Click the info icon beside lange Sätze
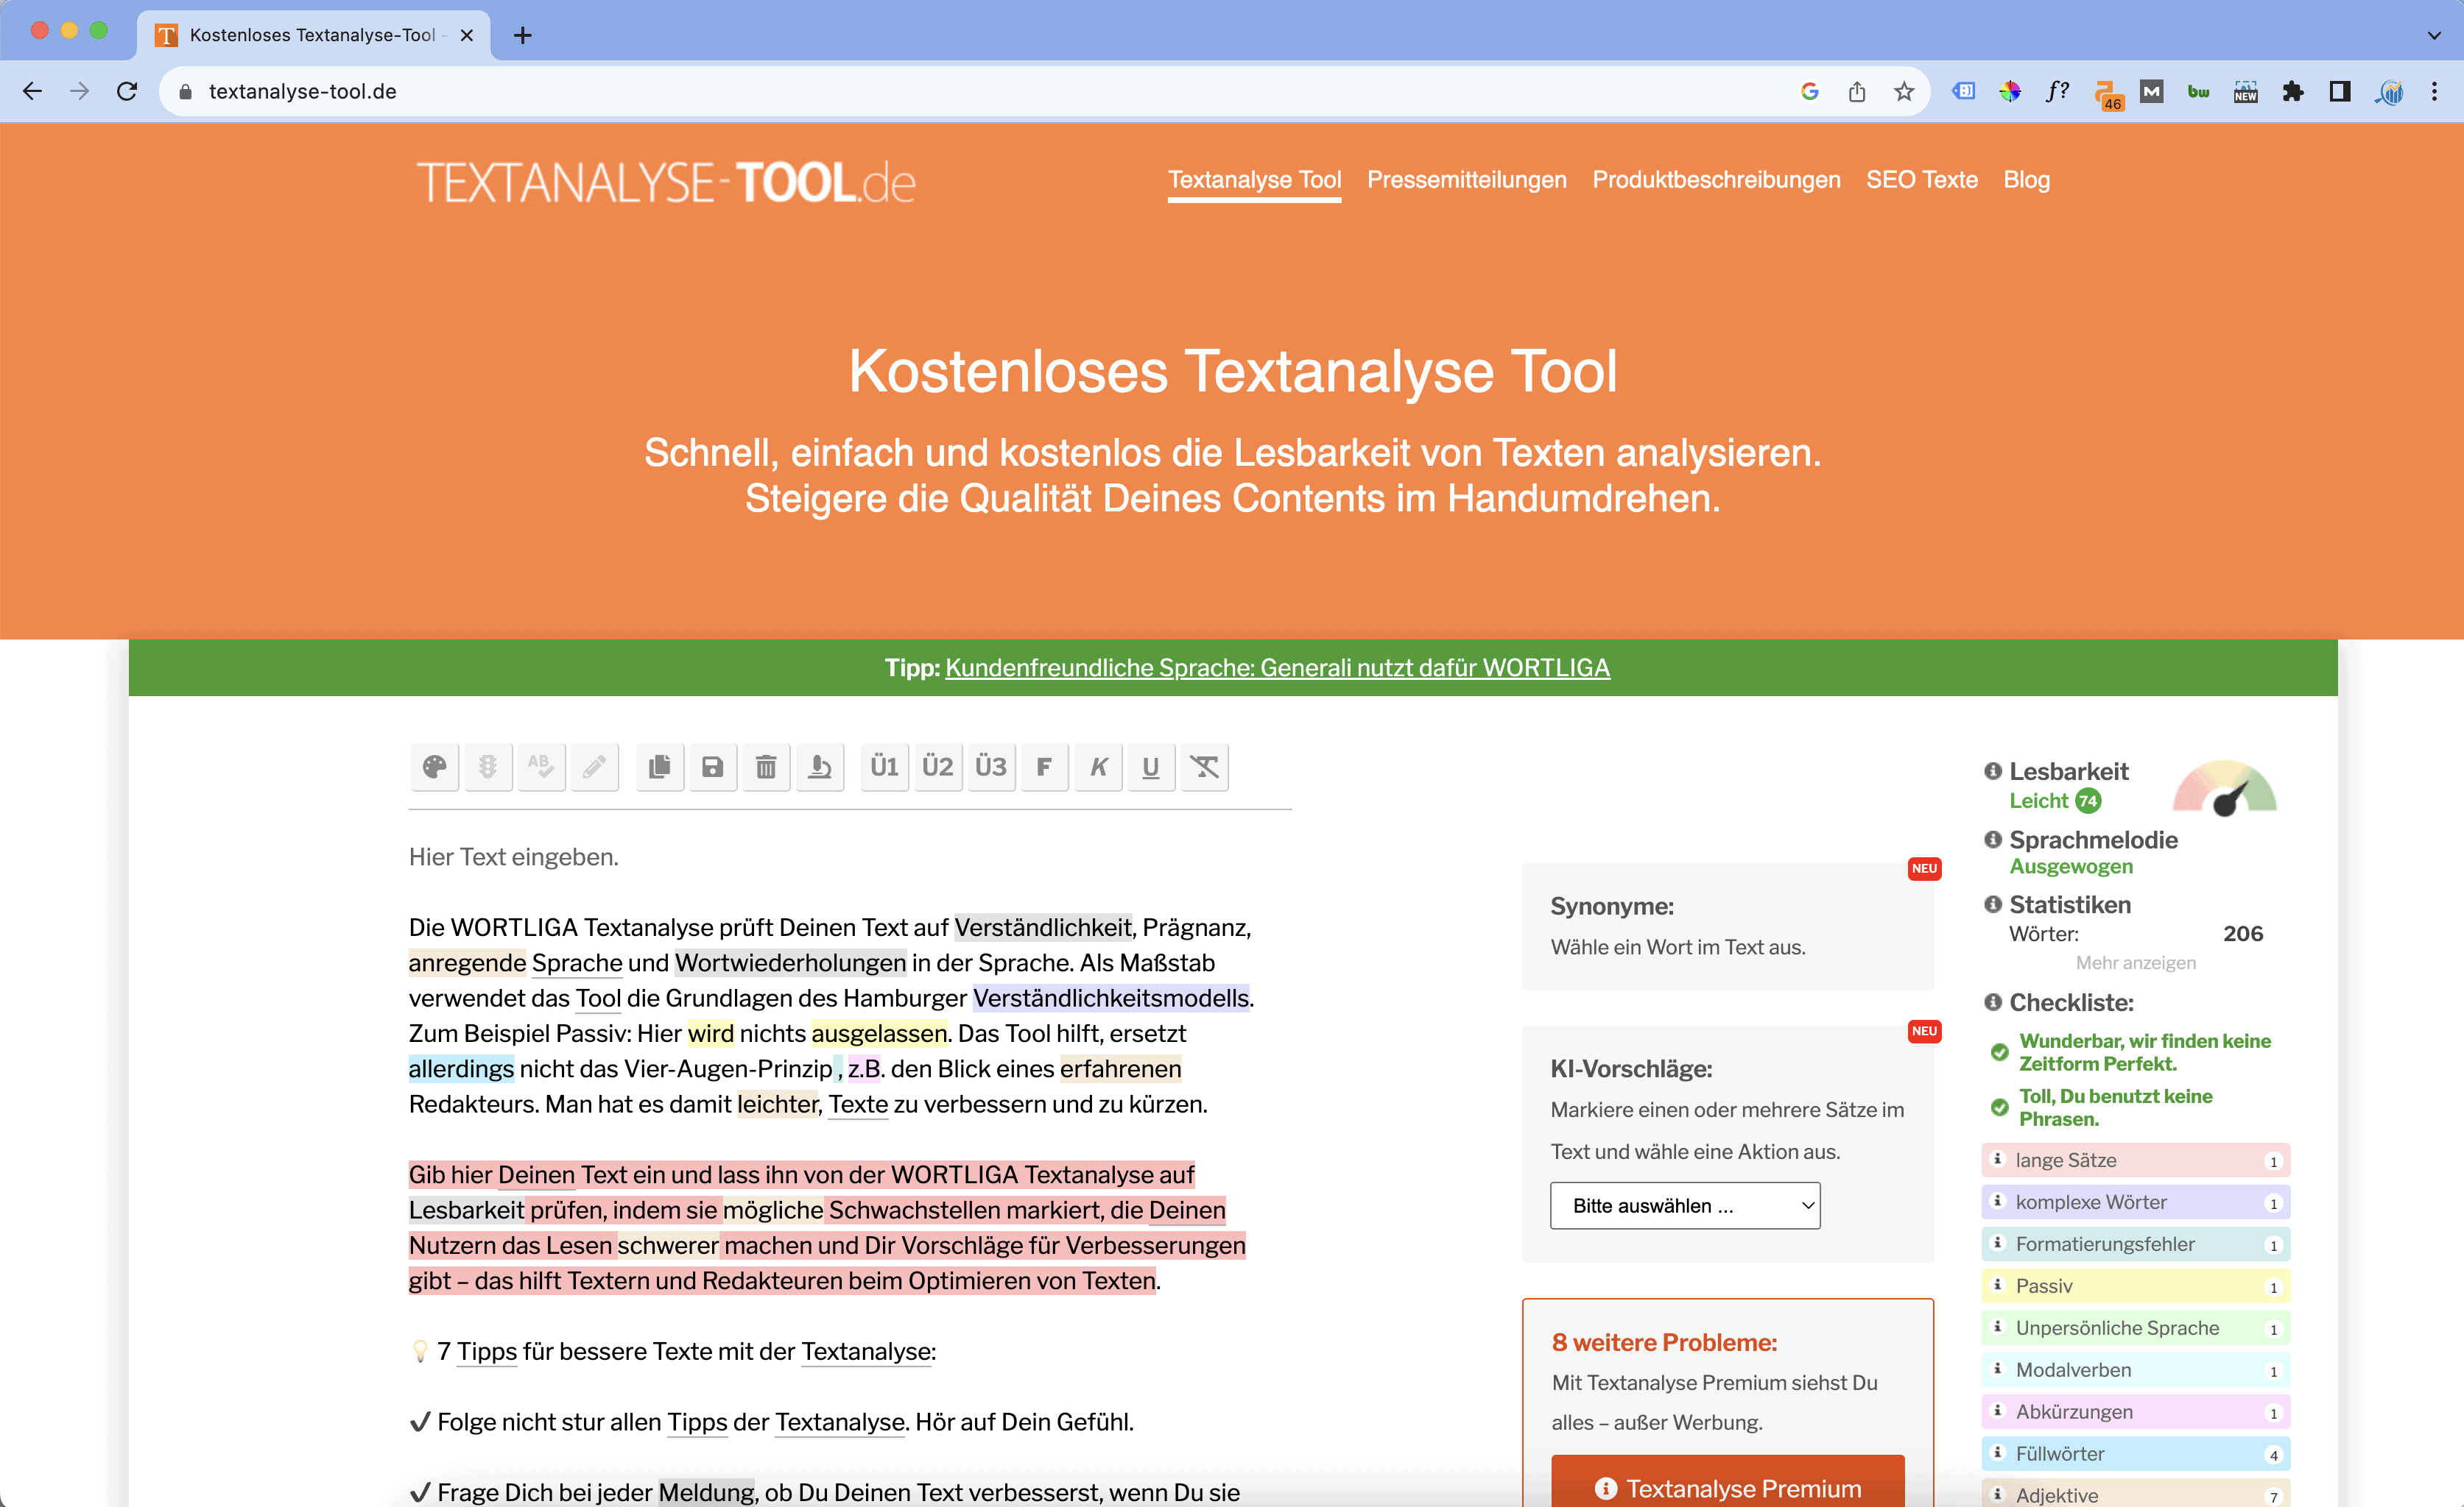 [1998, 1159]
